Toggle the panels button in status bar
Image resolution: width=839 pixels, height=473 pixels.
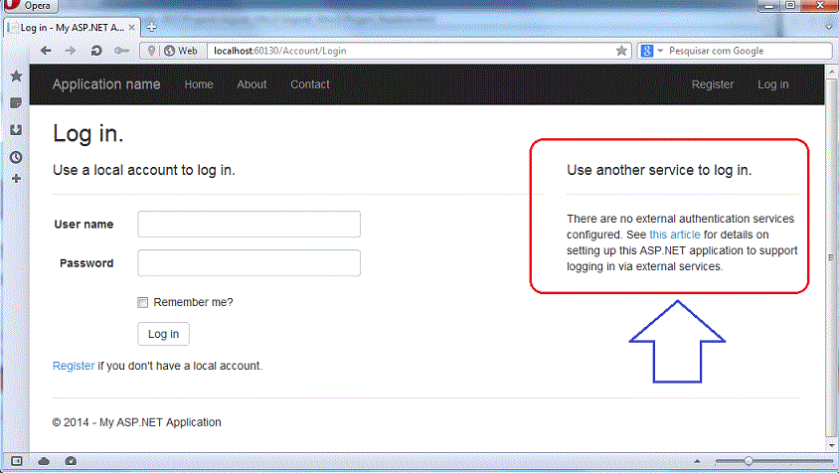click(x=17, y=461)
